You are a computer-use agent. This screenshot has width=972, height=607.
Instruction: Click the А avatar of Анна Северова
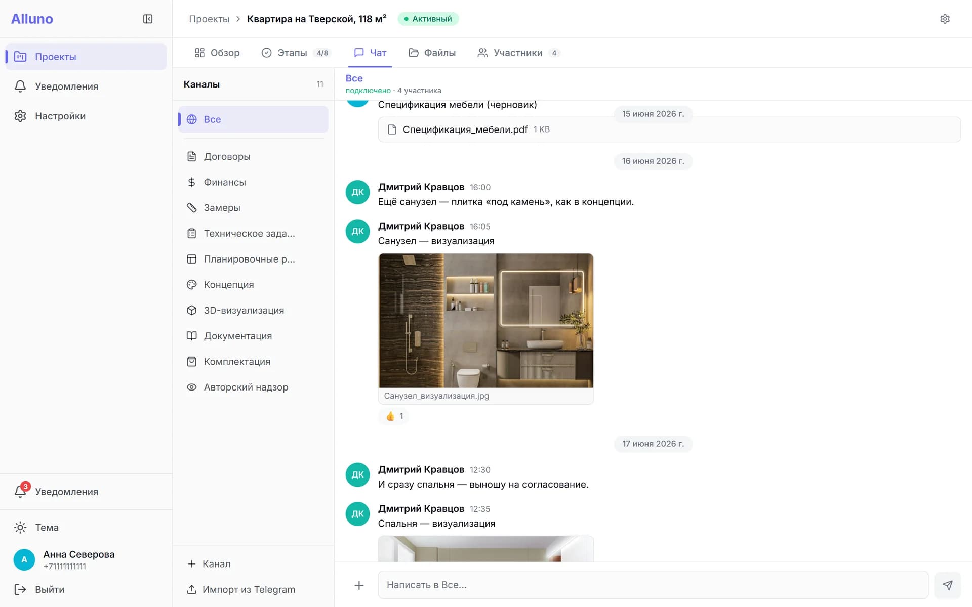point(24,560)
